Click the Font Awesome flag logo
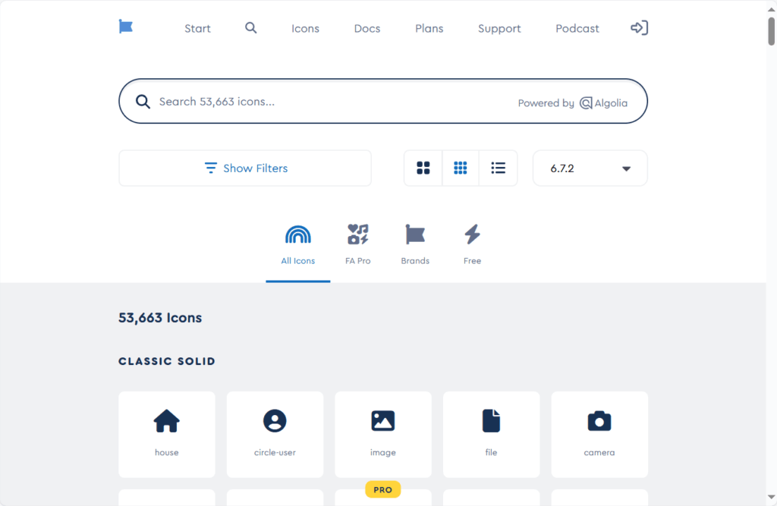The height and width of the screenshot is (506, 777). click(x=126, y=27)
